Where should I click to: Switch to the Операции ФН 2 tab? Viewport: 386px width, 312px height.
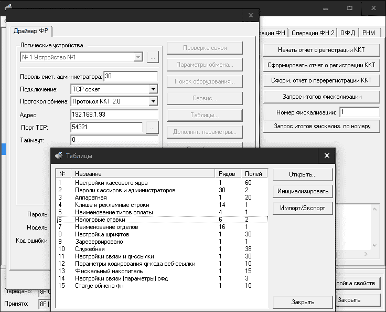313,33
